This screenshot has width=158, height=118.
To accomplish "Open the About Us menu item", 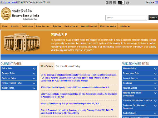I will pos(14,26).
